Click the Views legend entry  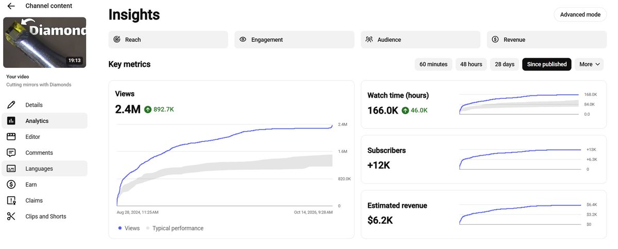point(129,228)
